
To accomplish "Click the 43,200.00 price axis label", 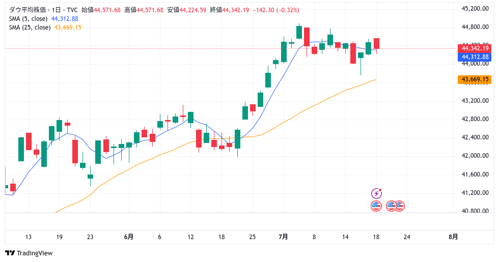I will (x=475, y=101).
